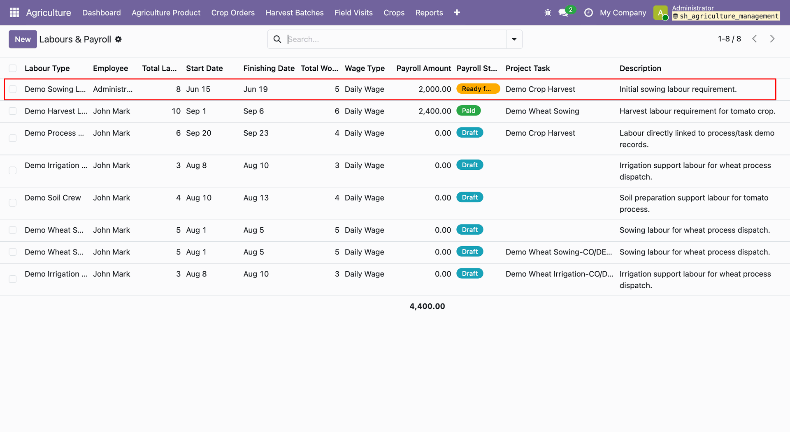Click the Paid status badge
The image size is (790, 432).
pos(469,111)
